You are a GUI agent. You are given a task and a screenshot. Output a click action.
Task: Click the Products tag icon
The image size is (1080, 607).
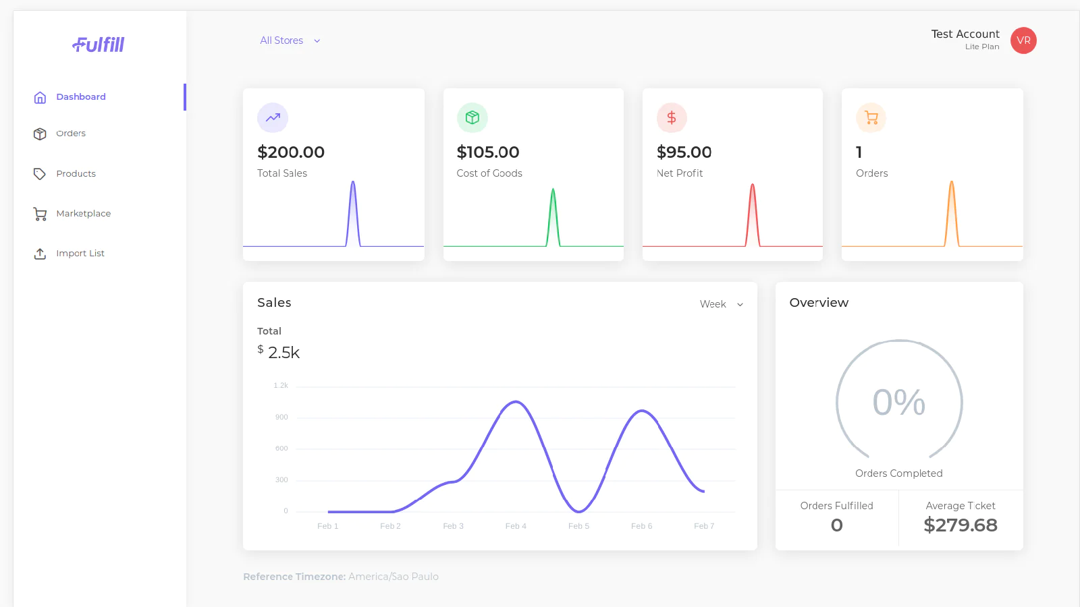pyautogui.click(x=40, y=174)
